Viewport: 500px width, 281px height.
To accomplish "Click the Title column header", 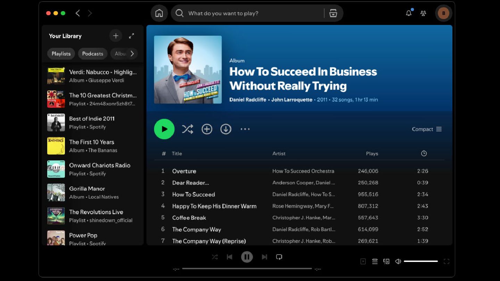I will tap(177, 153).
